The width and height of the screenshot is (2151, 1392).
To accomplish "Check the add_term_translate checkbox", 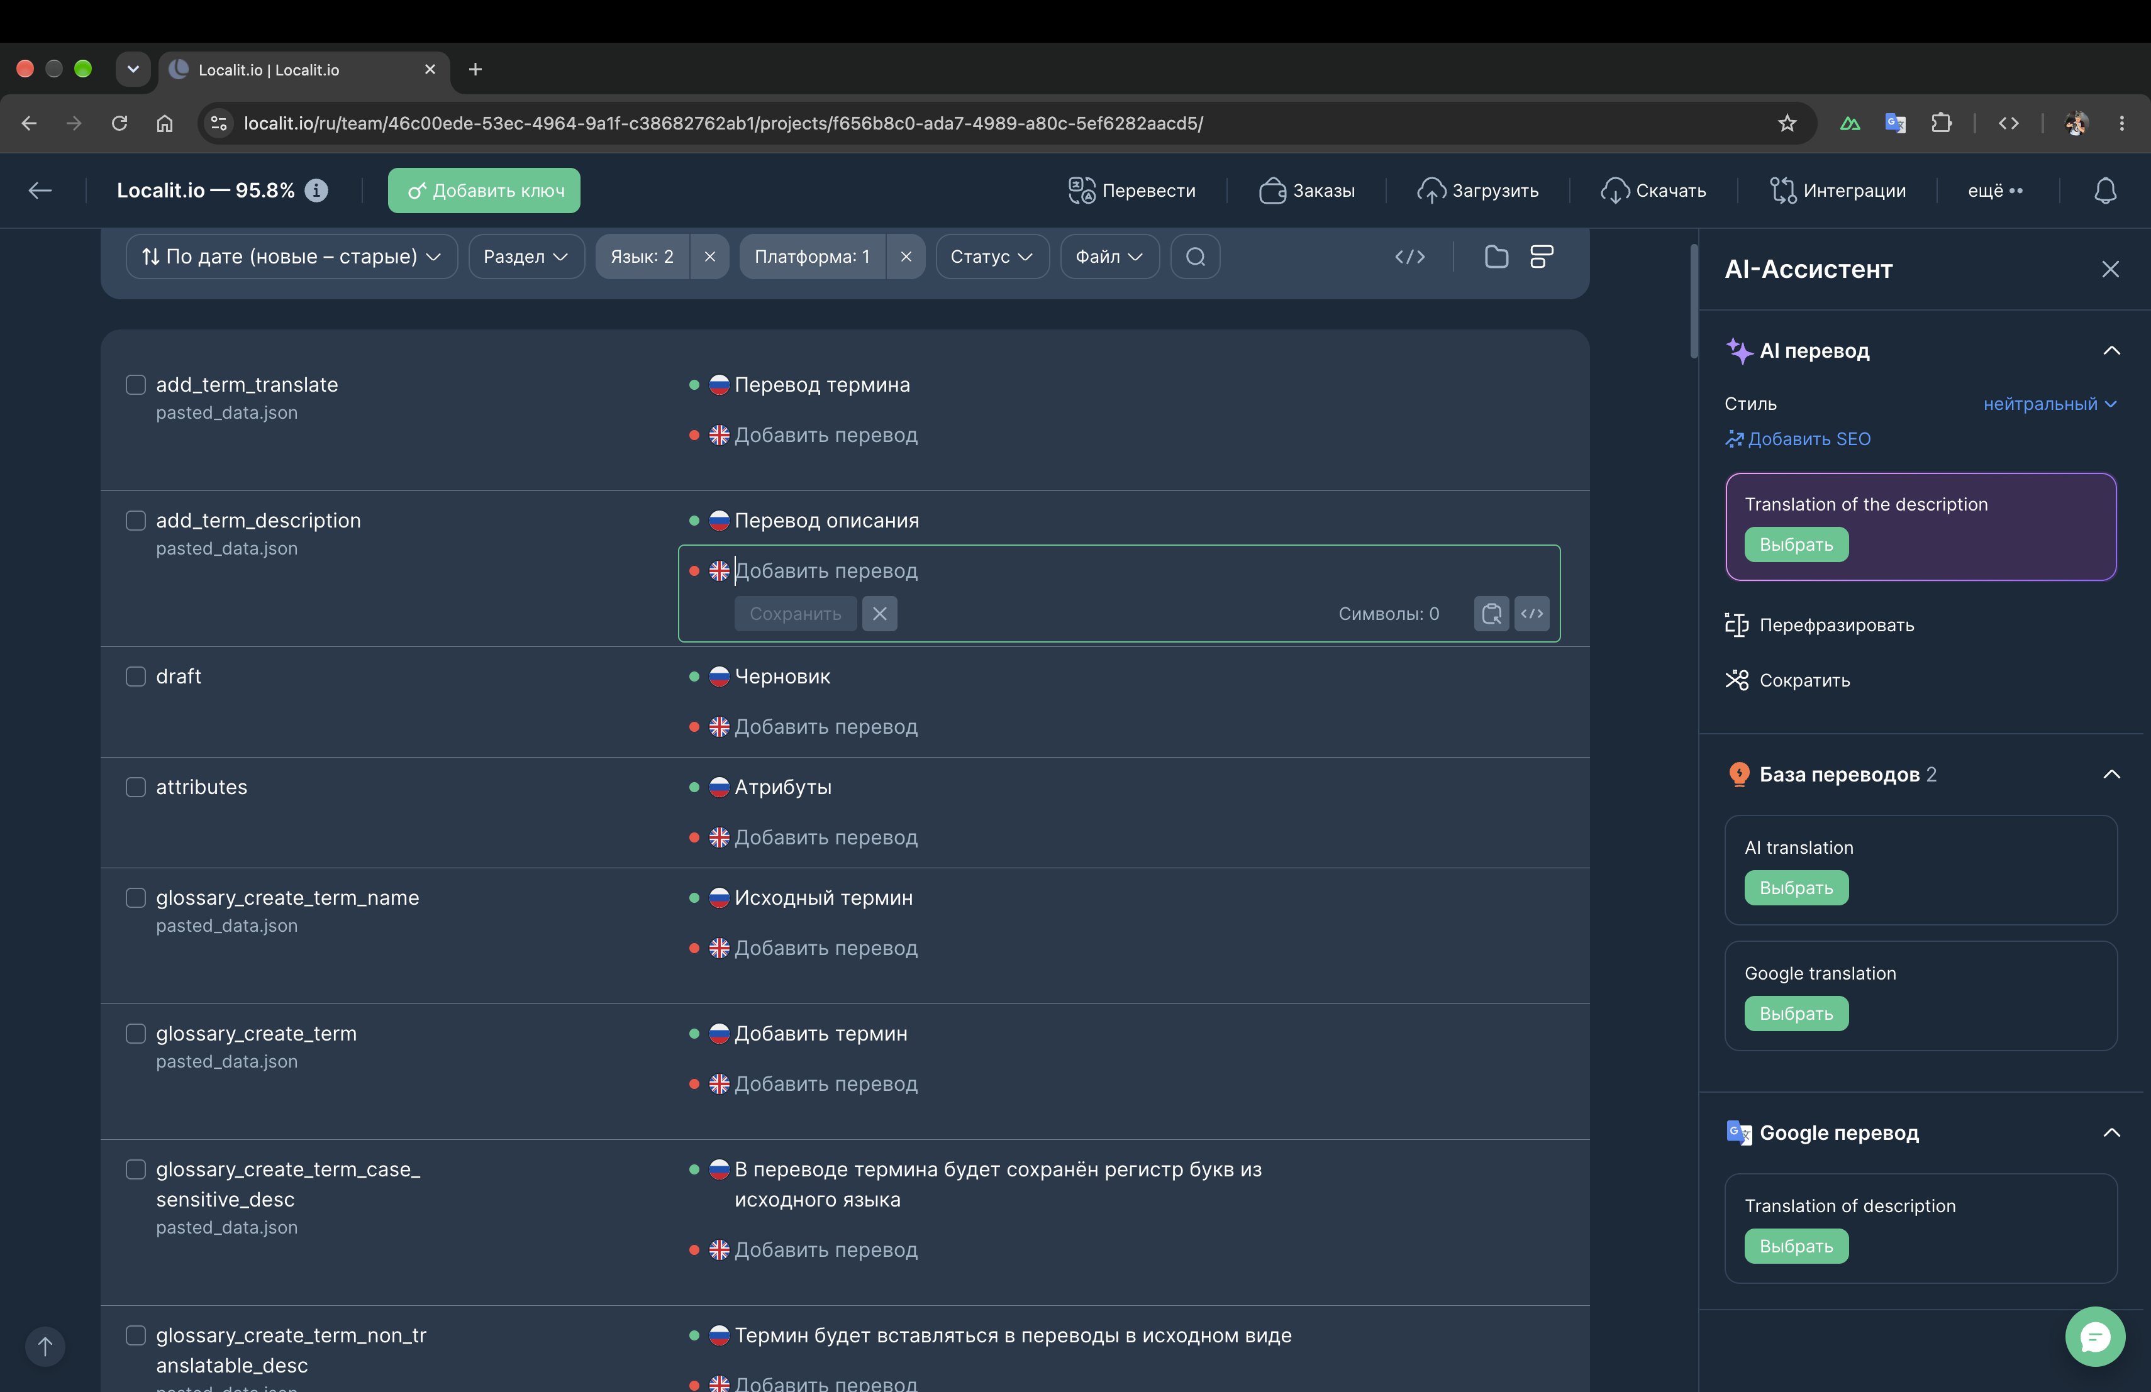I will click(136, 385).
